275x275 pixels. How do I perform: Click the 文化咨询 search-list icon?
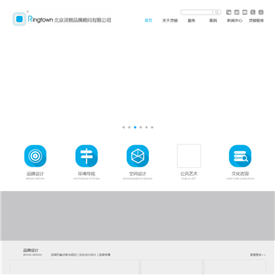point(240,156)
